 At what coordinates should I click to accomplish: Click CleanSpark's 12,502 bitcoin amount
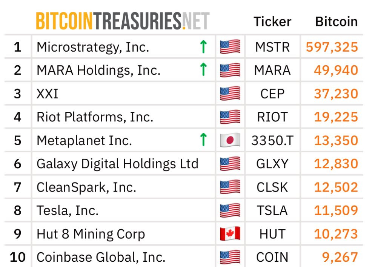(336, 187)
